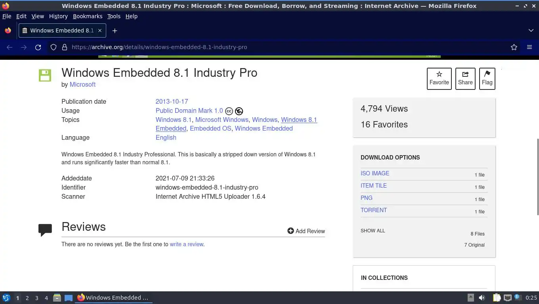The image size is (539, 304).
Task: Open the View menu
Action: [x=38, y=16]
